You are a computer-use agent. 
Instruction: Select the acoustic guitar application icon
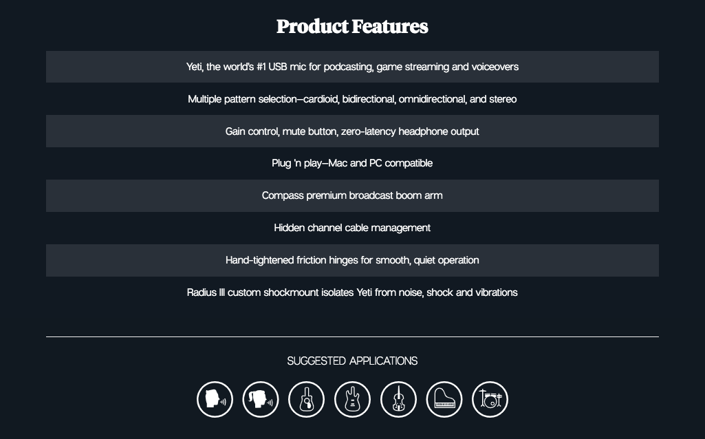(307, 399)
